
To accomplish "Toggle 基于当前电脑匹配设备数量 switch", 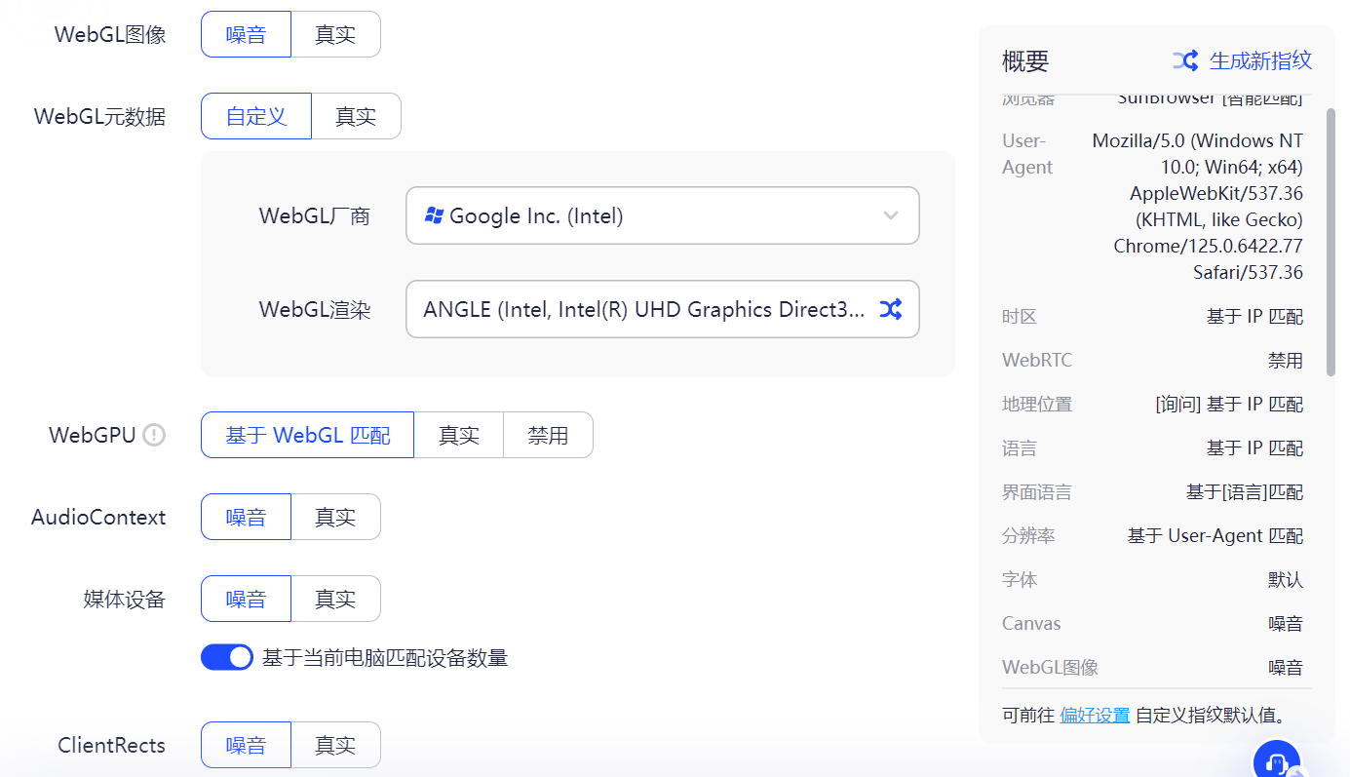I will pyautogui.click(x=227, y=657).
